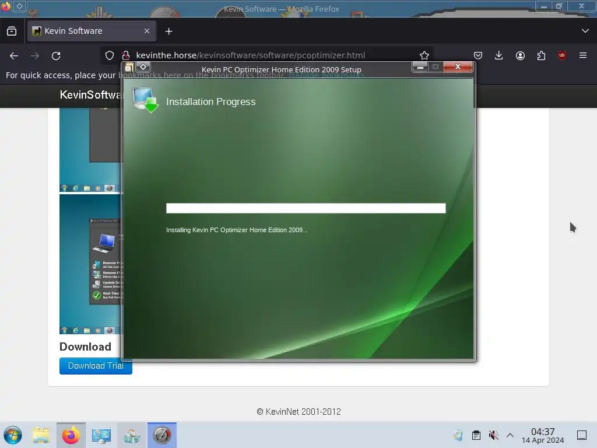Expand the list all tabs chevron
597x448 pixels.
tap(585, 31)
